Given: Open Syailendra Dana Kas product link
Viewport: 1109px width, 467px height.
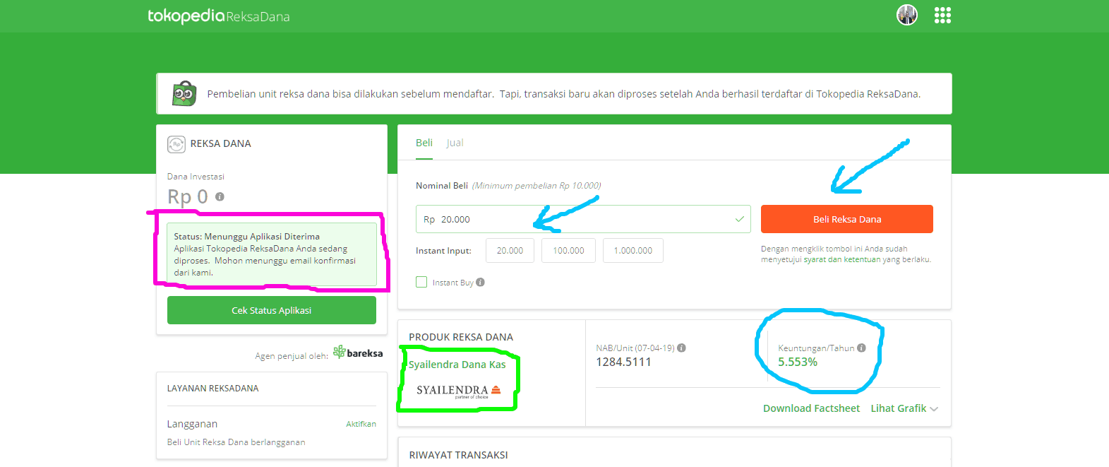Looking at the screenshot, I should (457, 365).
